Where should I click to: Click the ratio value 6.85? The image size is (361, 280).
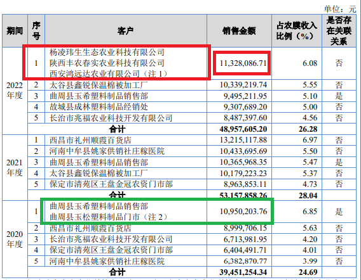[x=310, y=212]
